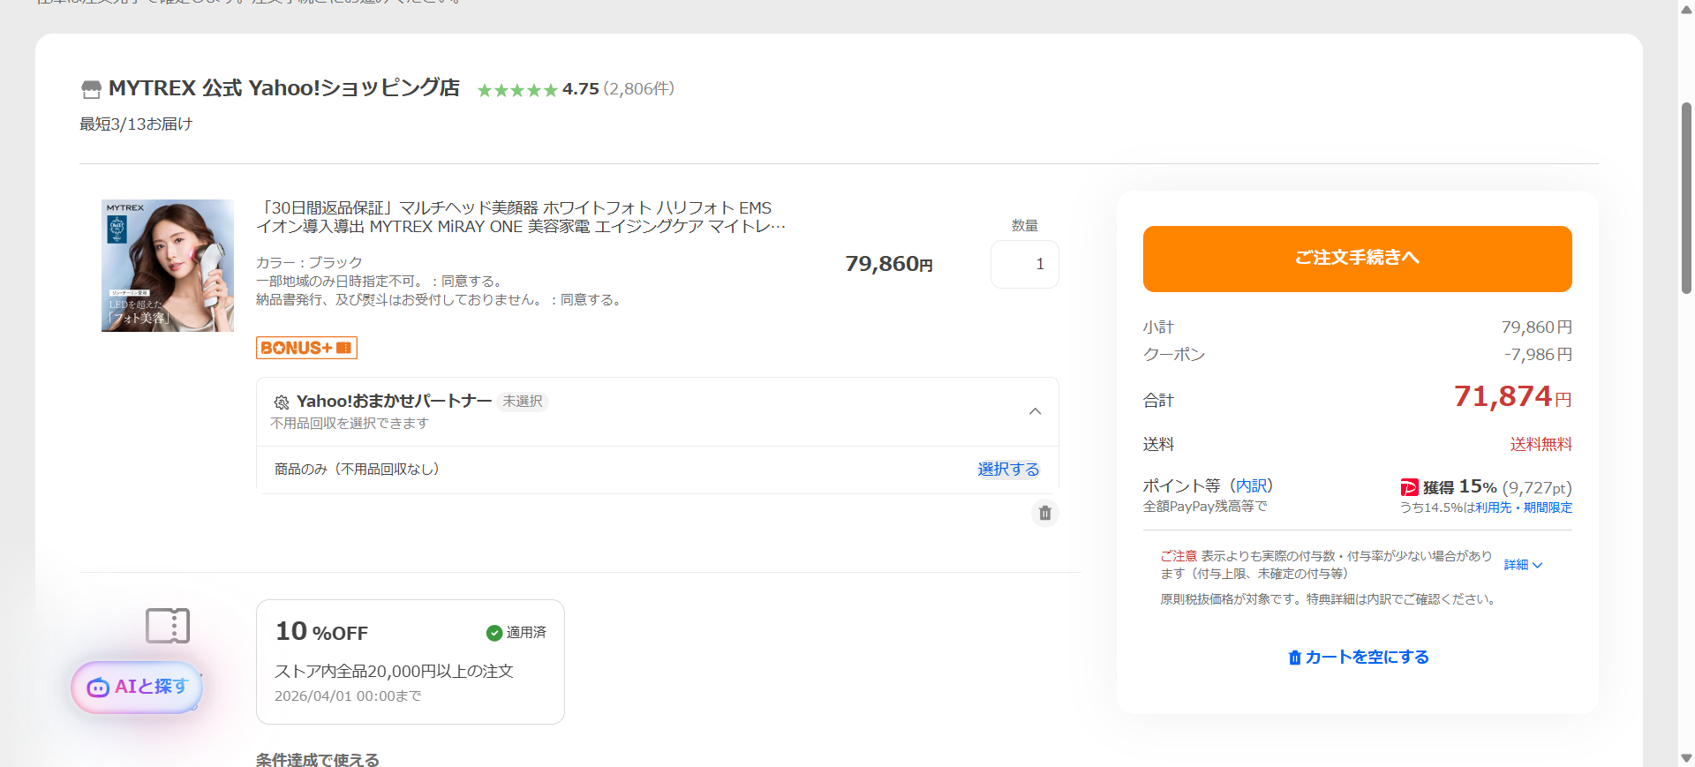Click the coupon ticket icon
The width and height of the screenshot is (1695, 767).
click(168, 626)
